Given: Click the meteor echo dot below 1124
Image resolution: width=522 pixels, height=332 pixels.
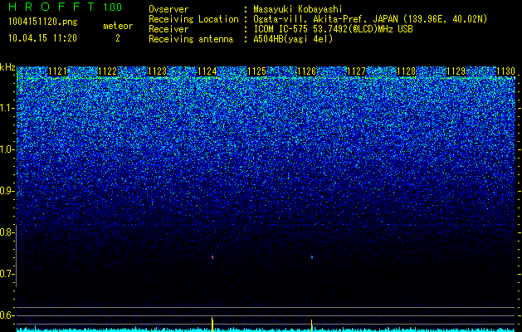Looking at the screenshot, I should (212, 257).
